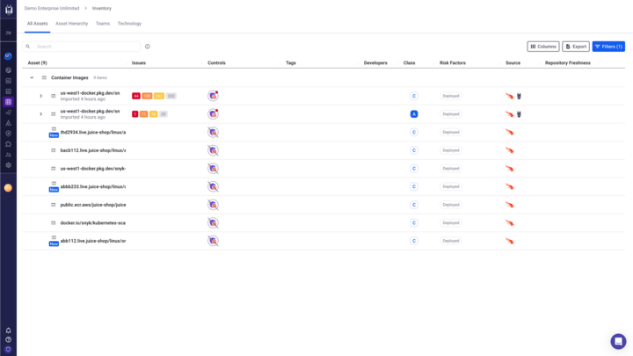Expand first us-west1-docker.pkg.dev asset row
633x356 pixels.
[x=40, y=96]
